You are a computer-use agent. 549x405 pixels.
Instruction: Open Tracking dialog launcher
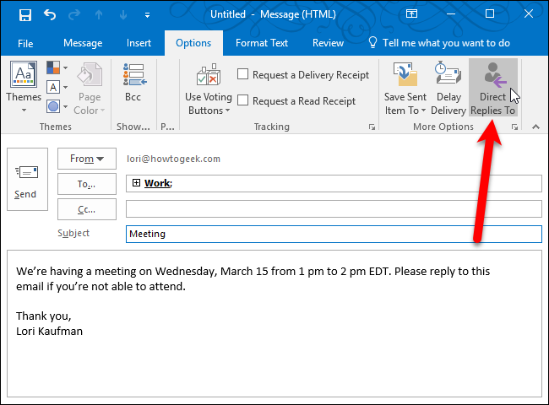[372, 127]
